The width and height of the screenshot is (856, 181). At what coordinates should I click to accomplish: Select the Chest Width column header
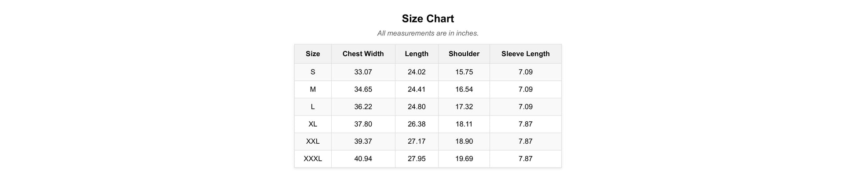pos(363,54)
